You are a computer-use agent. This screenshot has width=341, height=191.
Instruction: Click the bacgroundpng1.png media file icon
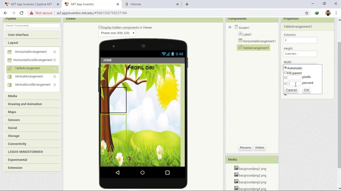tap(236, 168)
